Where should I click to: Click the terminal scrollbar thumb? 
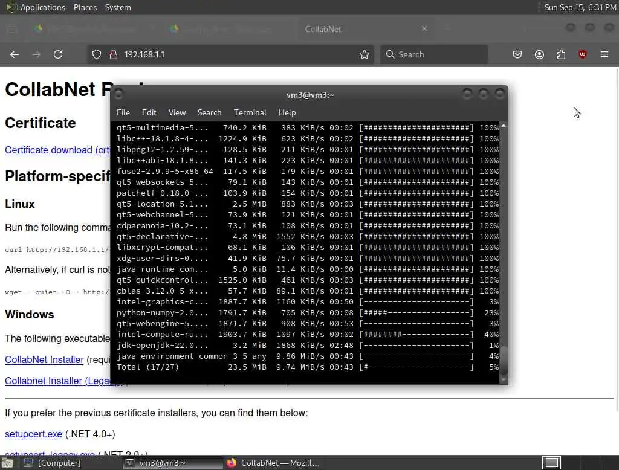[504, 360]
